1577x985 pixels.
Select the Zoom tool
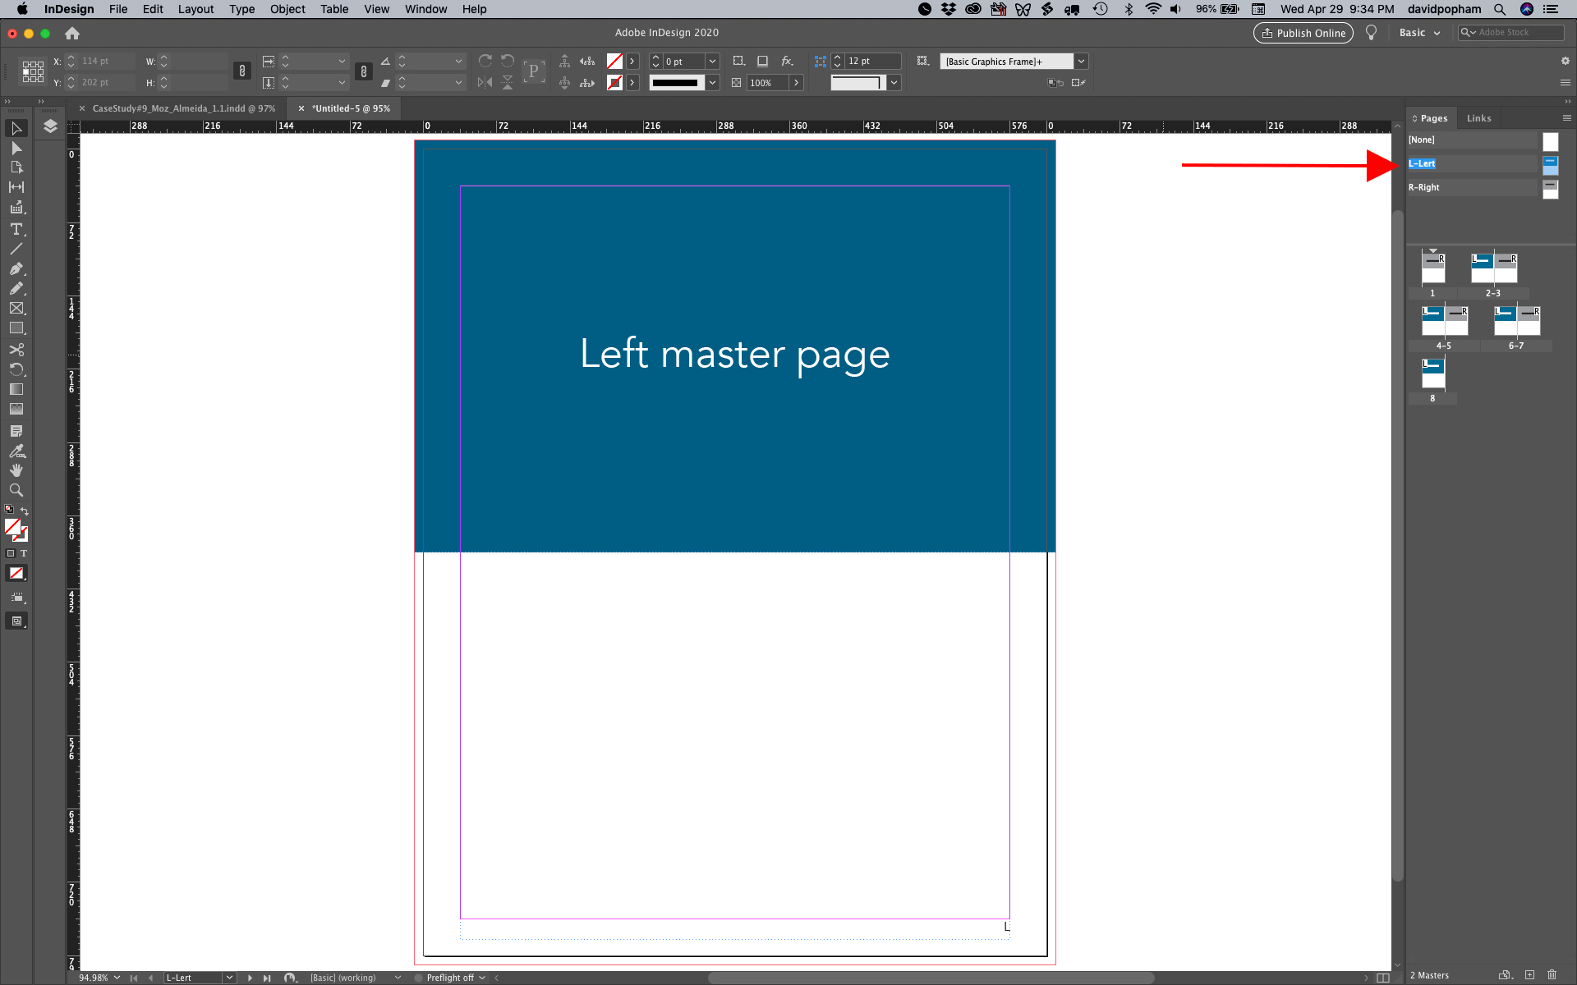pos(16,490)
